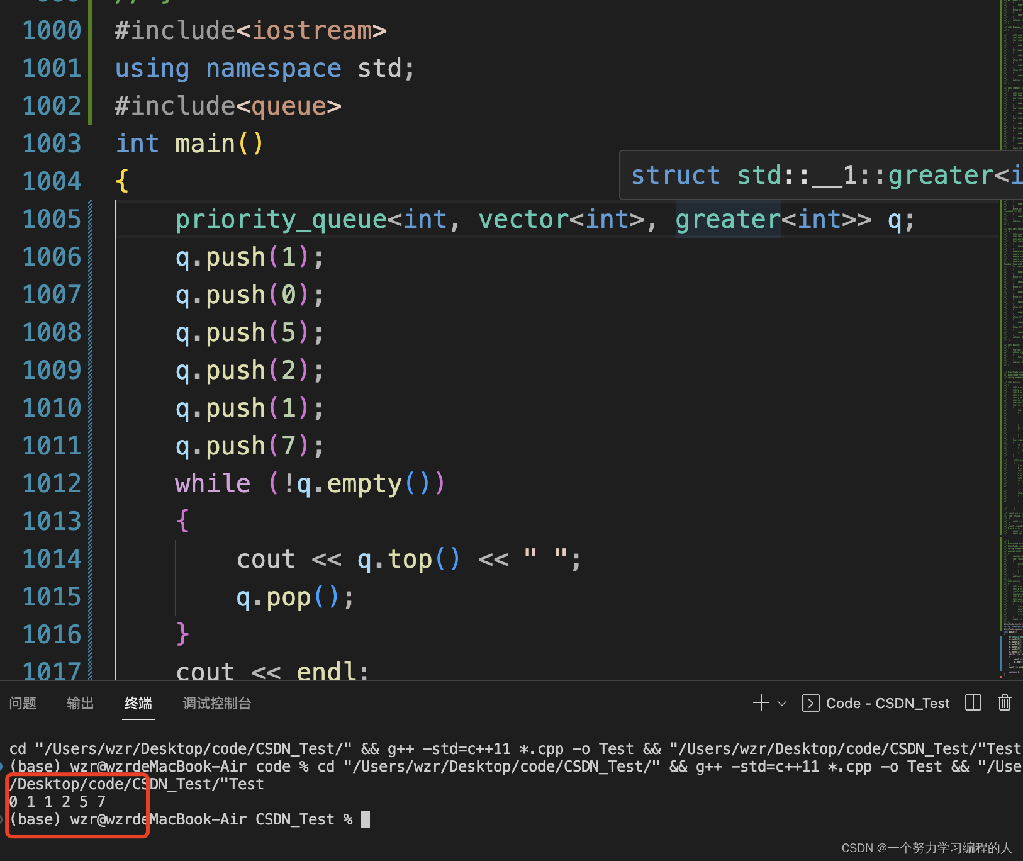Click q.pop() on line 1015
Viewport: 1023px width, 861px height.
295,597
